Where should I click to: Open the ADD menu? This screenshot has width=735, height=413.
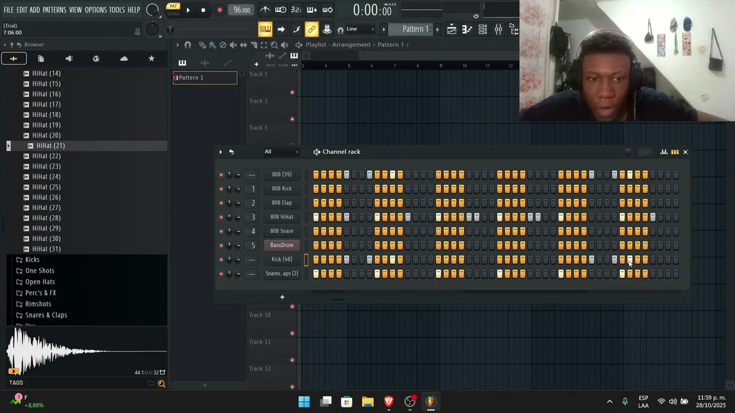[x=35, y=10]
